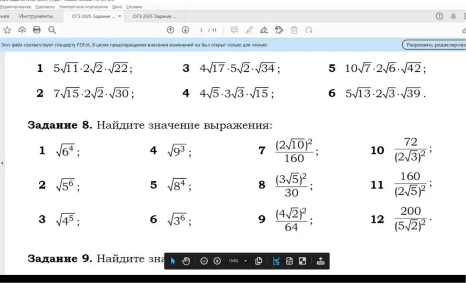Click the star bookmark icon
Viewport: 466px width, 283px height.
[x=7, y=30]
